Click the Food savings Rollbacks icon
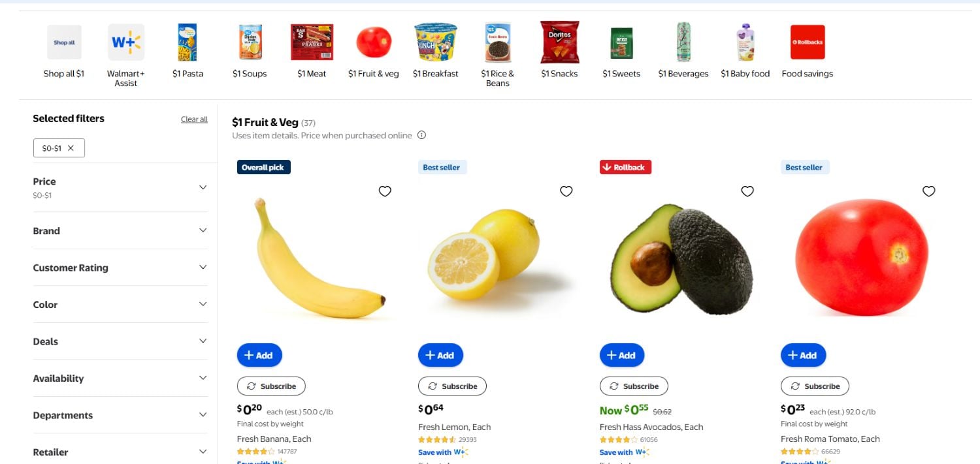 coord(808,42)
